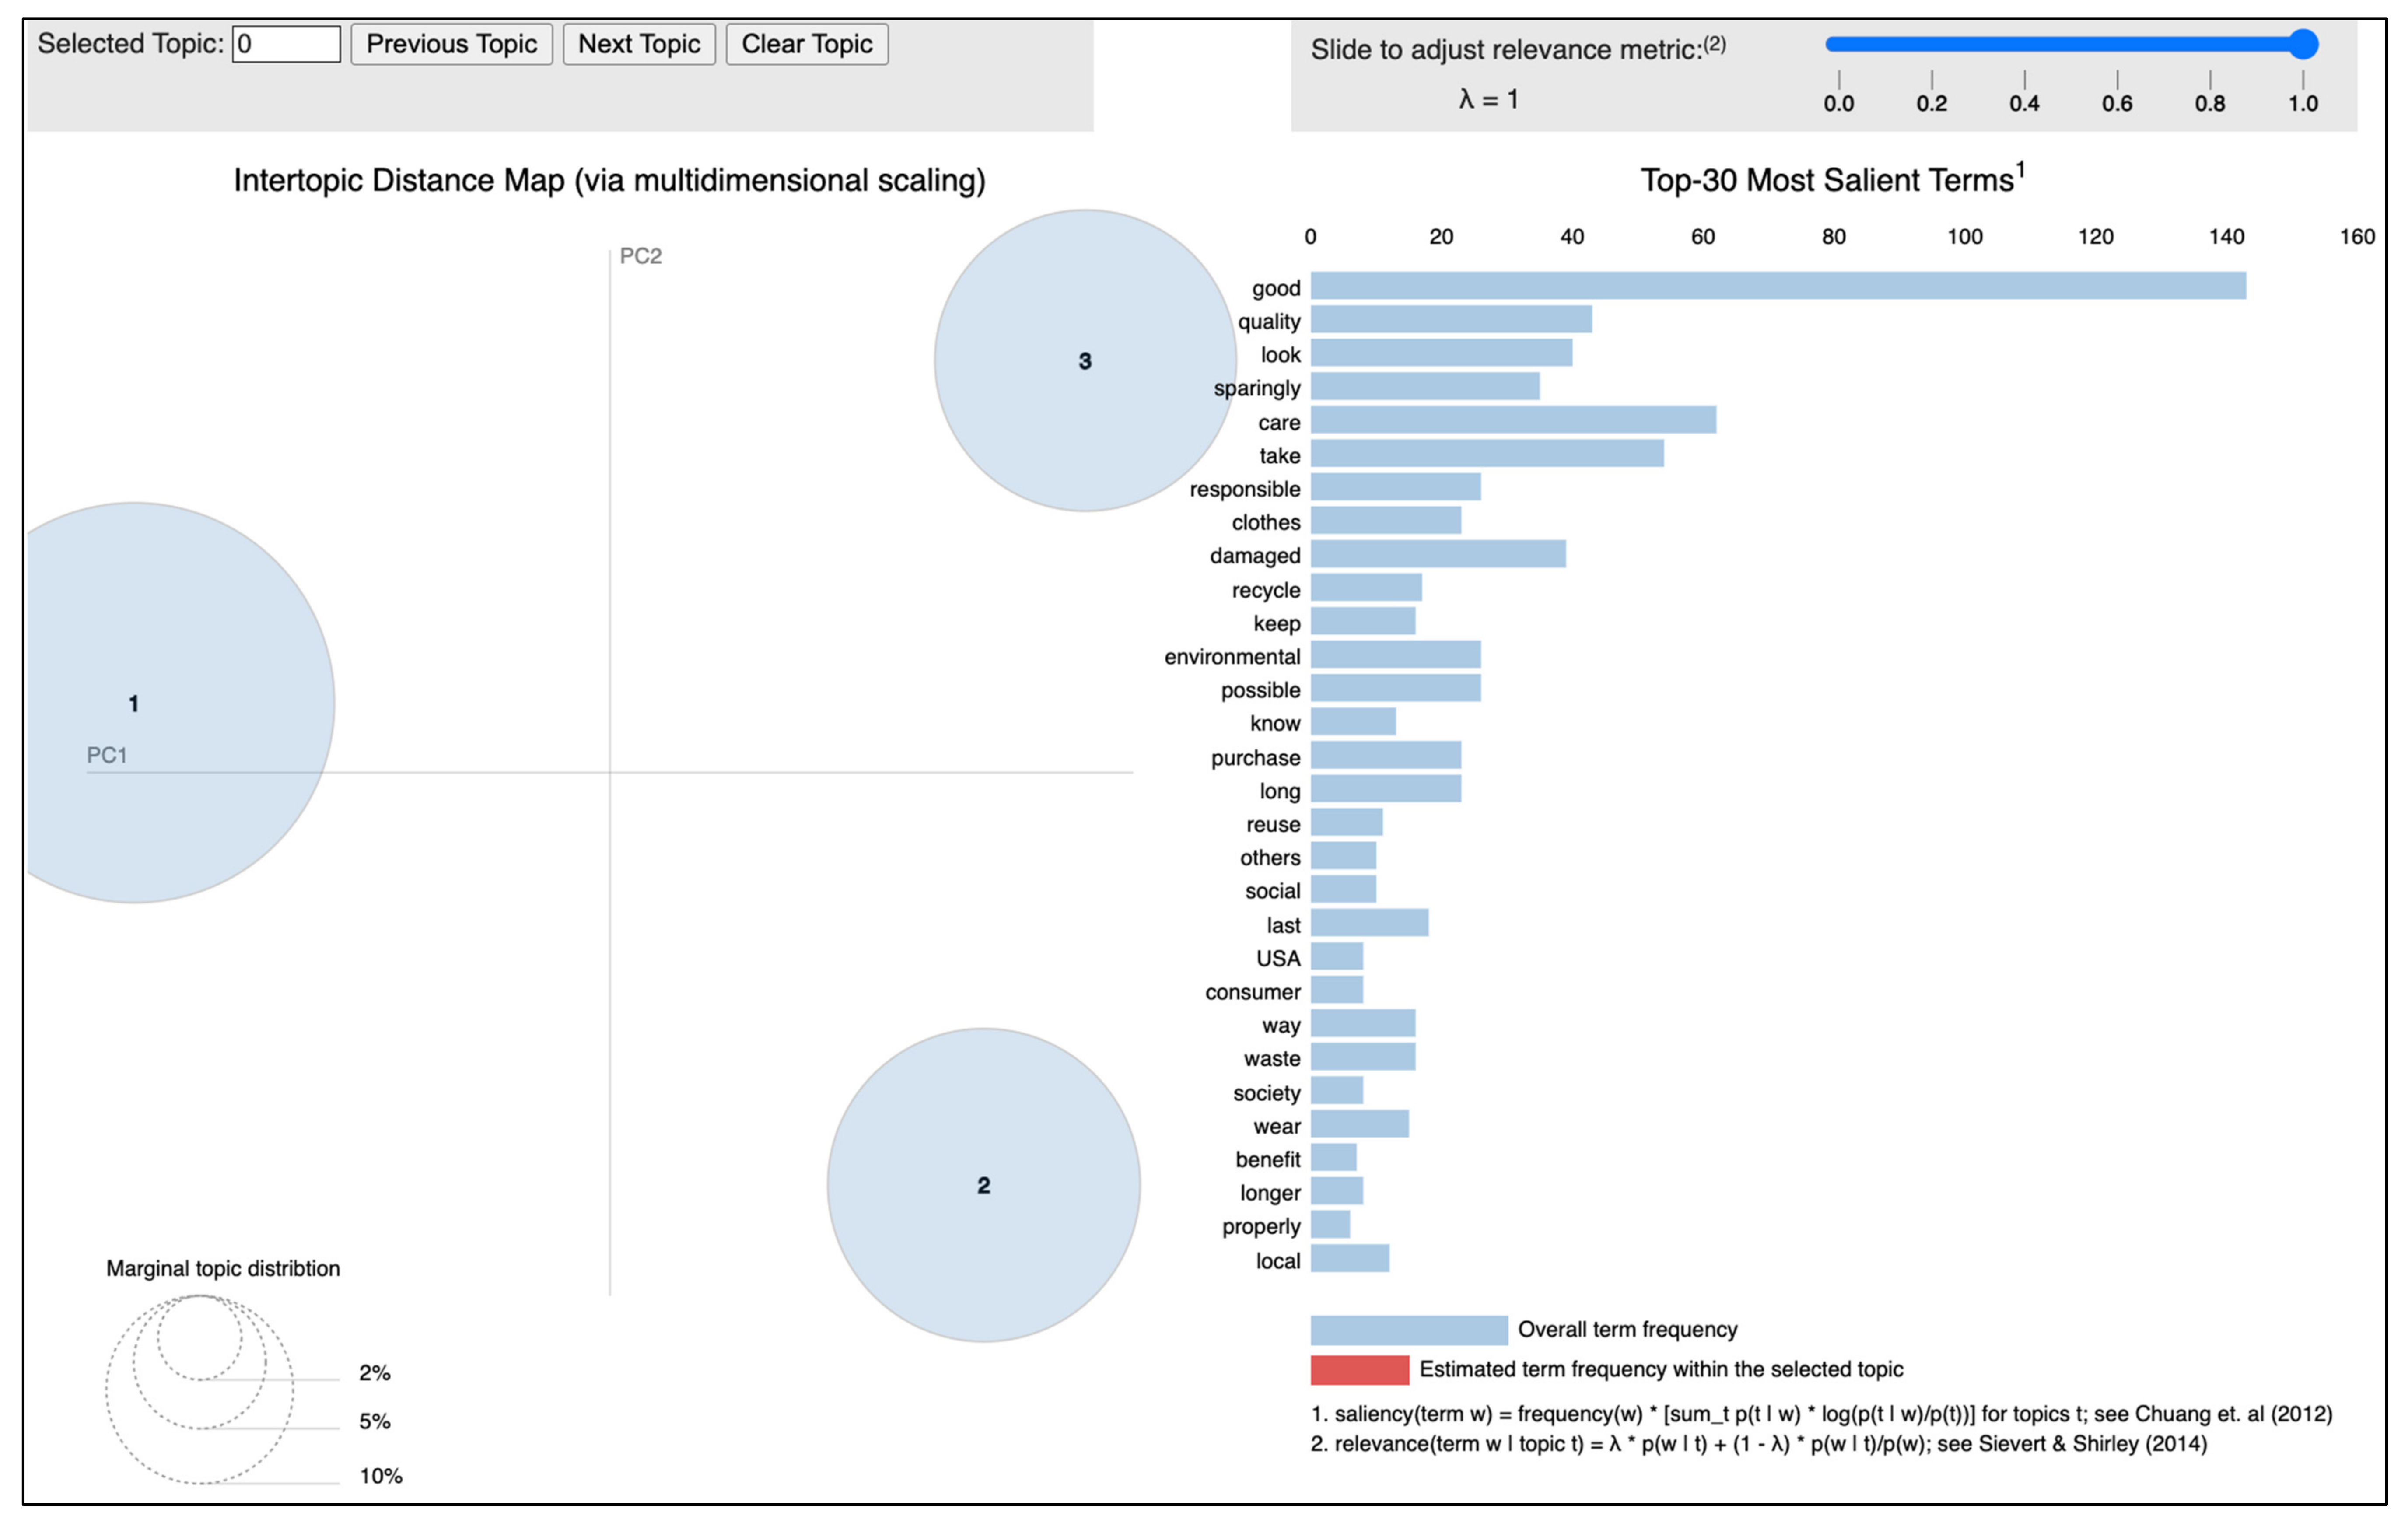2408x1526 pixels.
Task: Click the bar for term 'care'
Action: [1513, 420]
